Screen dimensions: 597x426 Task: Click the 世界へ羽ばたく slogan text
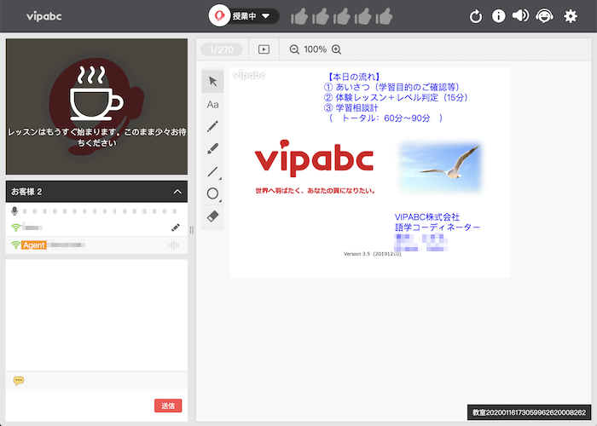tap(316, 191)
